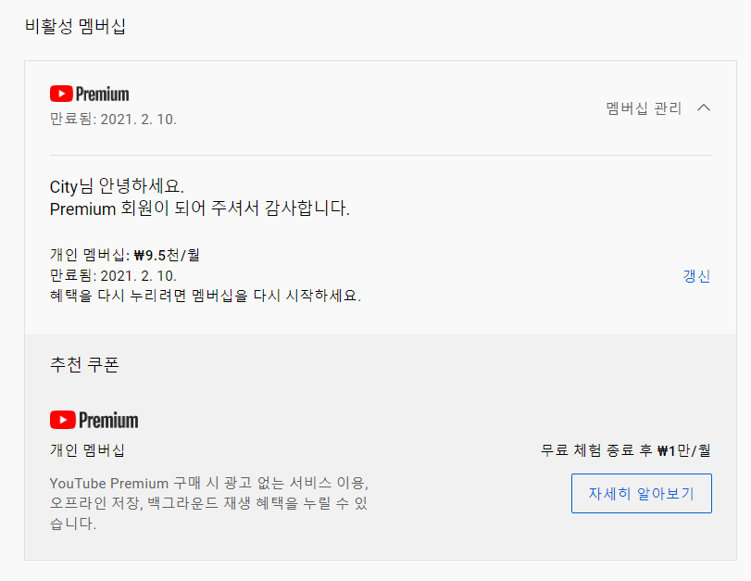Click the 추천 쿠폰 heading
751x581 pixels.
84,365
